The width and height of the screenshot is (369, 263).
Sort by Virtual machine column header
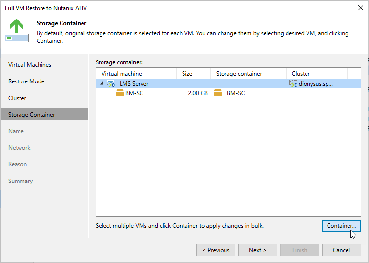coord(122,74)
